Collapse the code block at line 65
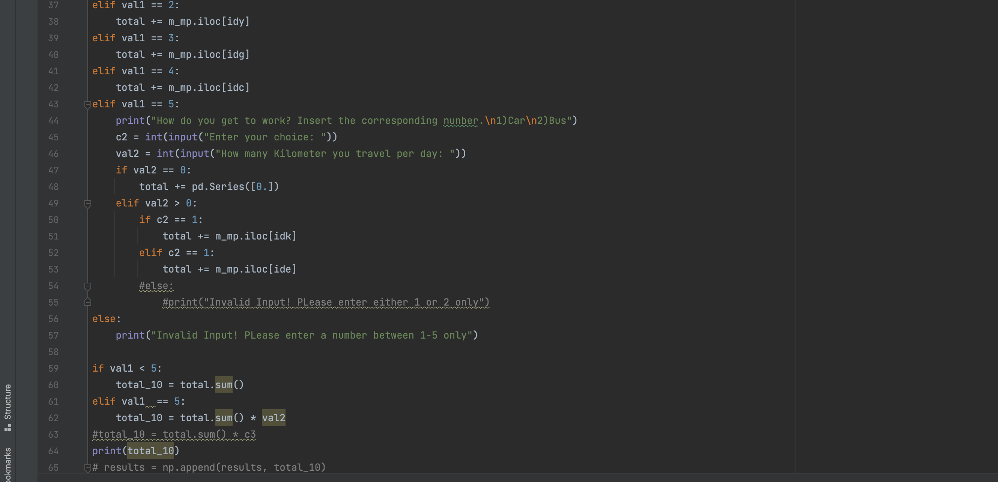Screen dimensions: 998x482 (87, 467)
